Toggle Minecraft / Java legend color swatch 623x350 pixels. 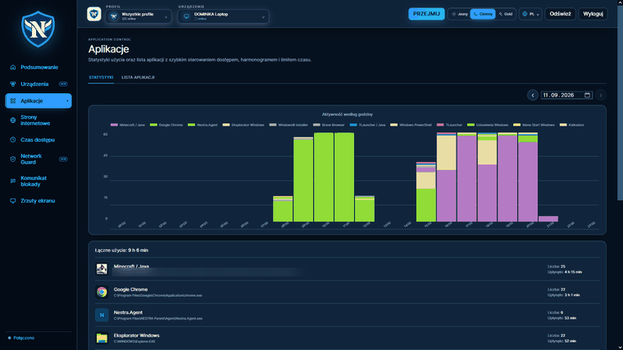[114, 125]
